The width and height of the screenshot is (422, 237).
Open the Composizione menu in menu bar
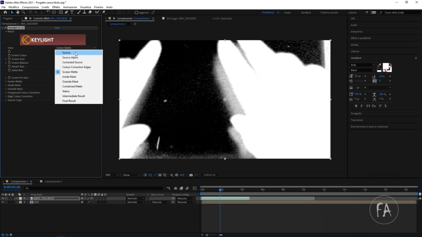(30, 7)
